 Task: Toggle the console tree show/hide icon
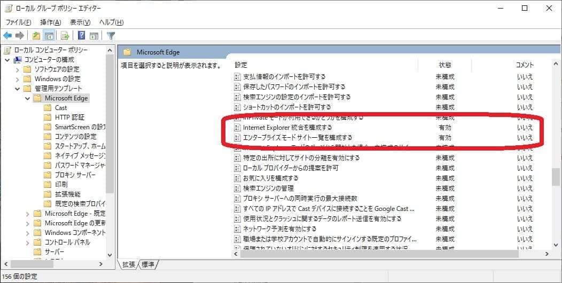tap(49, 35)
